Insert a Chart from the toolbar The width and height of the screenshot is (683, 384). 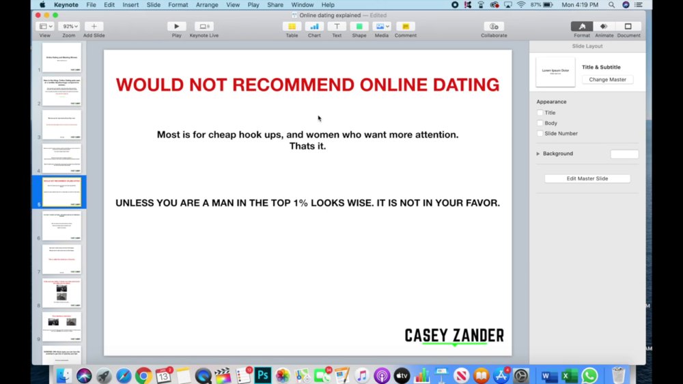click(x=314, y=27)
